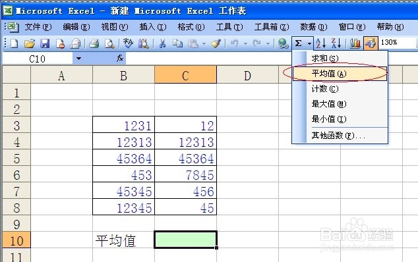Open the 文件(F) menu
The height and width of the screenshot is (262, 418).
[38, 27]
